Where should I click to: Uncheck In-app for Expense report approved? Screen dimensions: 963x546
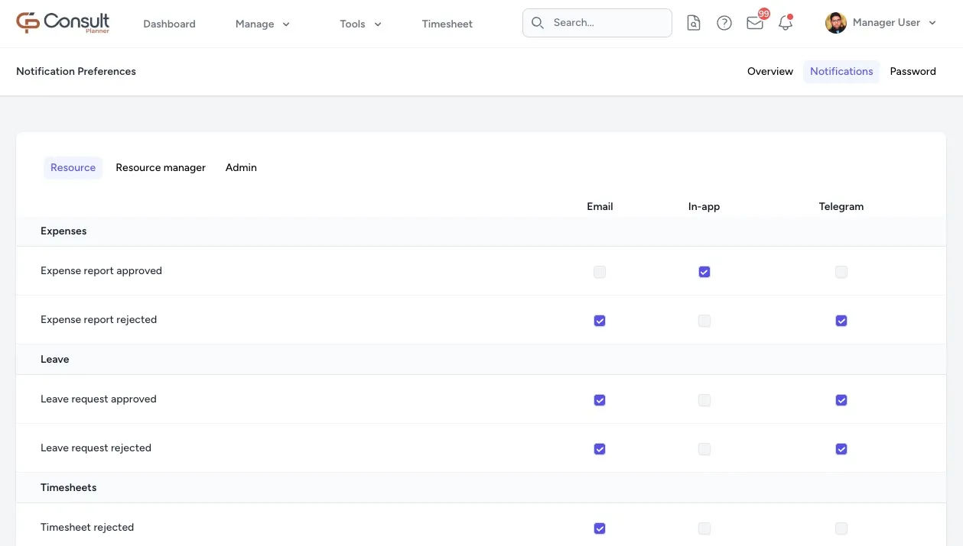coord(704,272)
